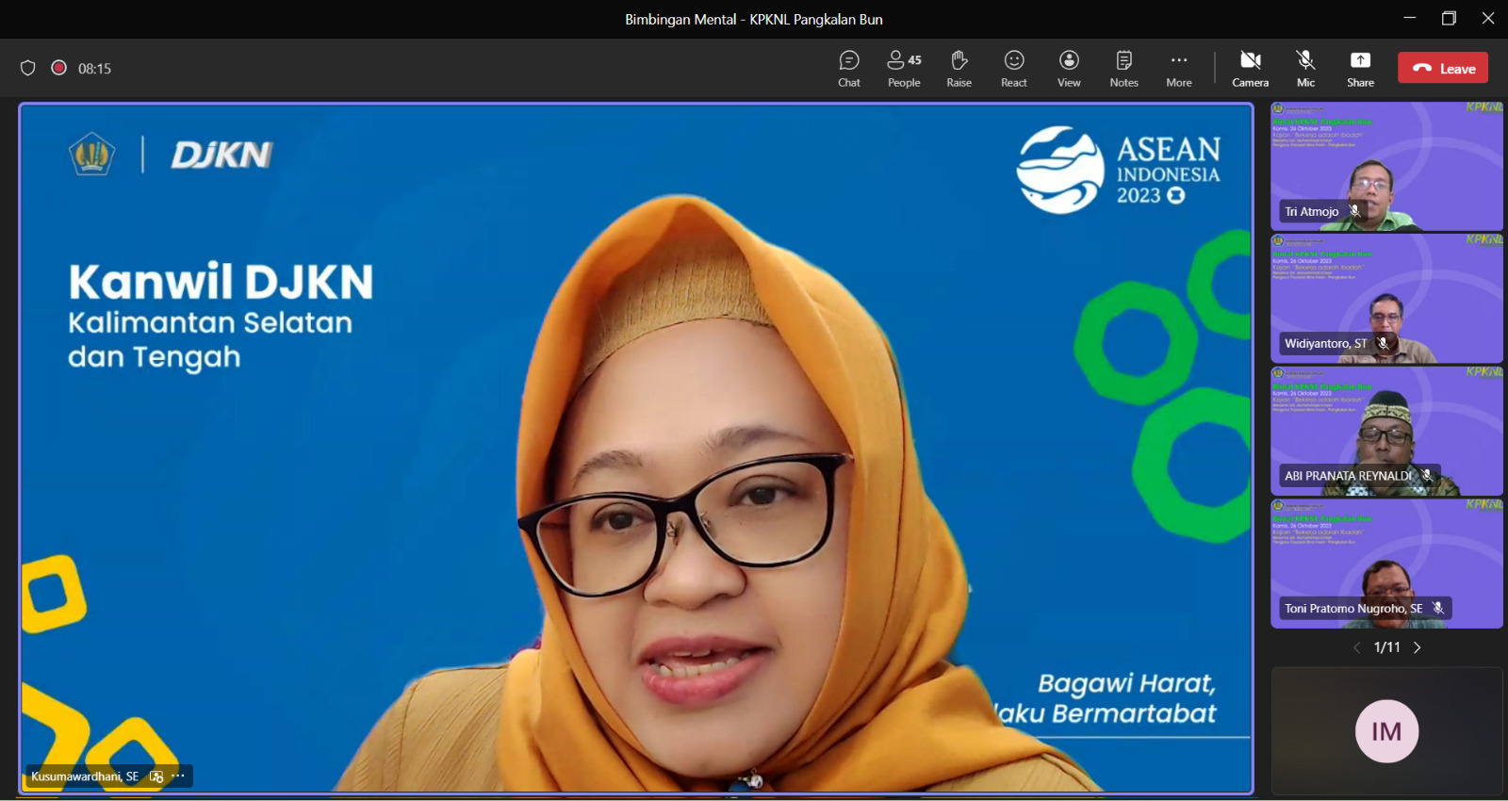Click the main speaker video
Screen dimensions: 1508x801
point(636,449)
